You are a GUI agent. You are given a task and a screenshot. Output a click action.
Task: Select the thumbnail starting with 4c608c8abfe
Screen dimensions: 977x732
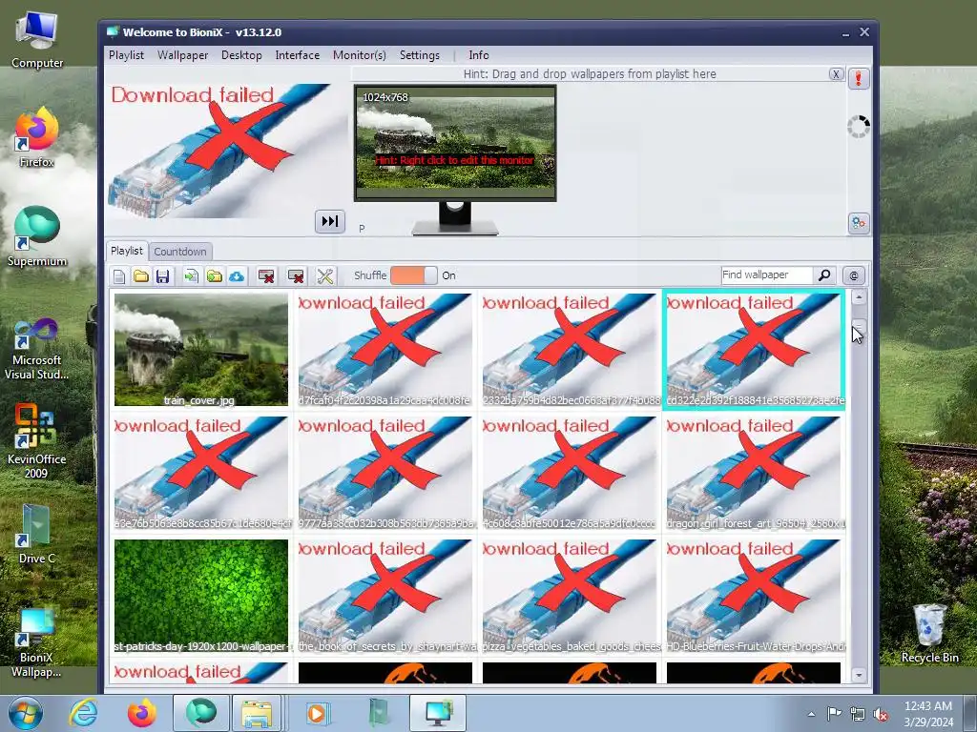tap(570, 473)
